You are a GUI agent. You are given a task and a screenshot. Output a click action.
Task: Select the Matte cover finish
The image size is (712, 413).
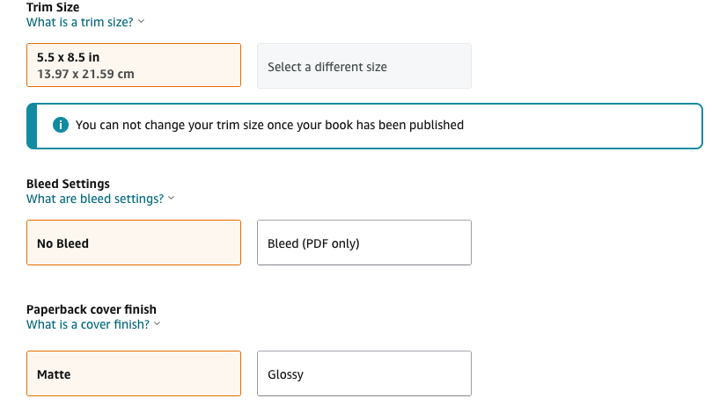[x=134, y=373]
